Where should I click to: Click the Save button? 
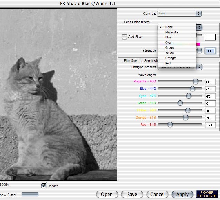pyautogui.click(x=132, y=194)
